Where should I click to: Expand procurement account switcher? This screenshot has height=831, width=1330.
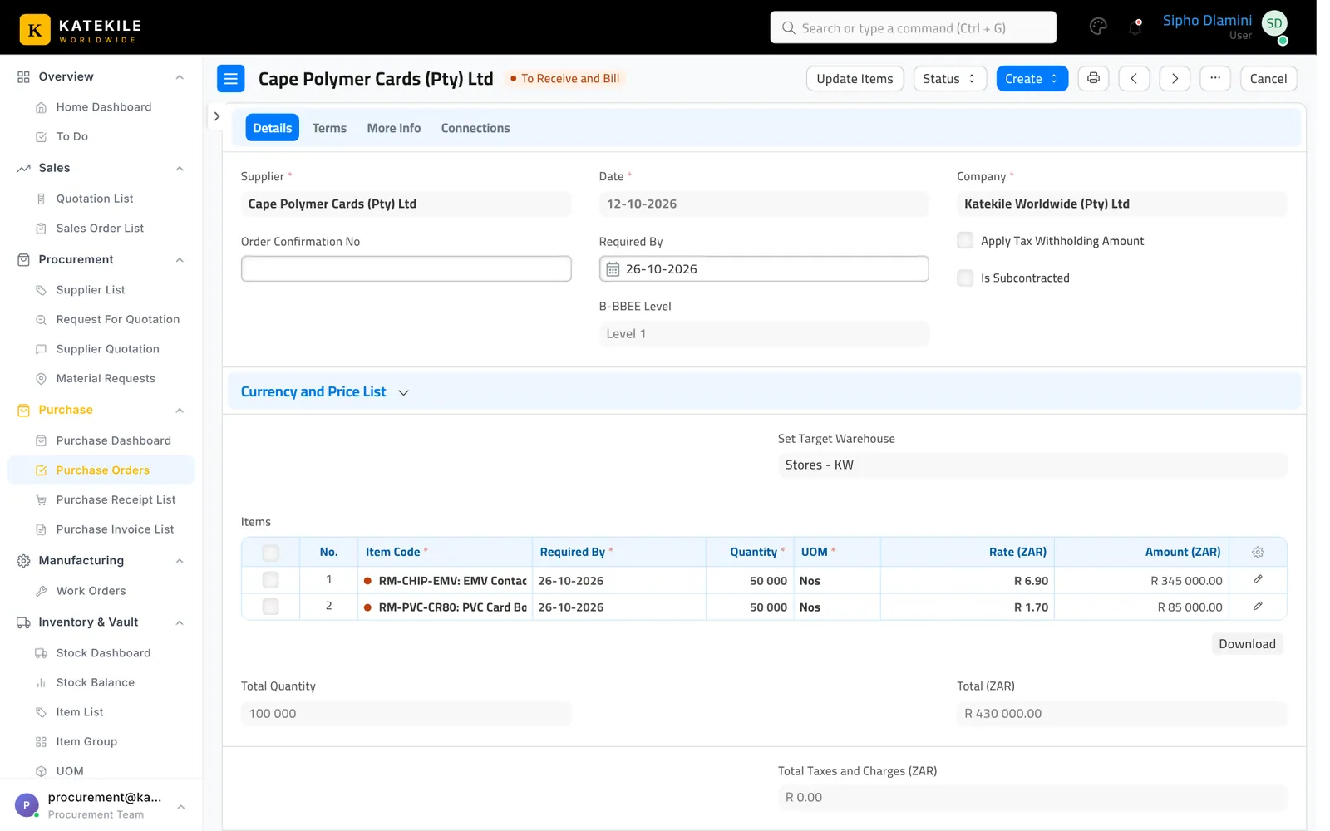click(180, 806)
